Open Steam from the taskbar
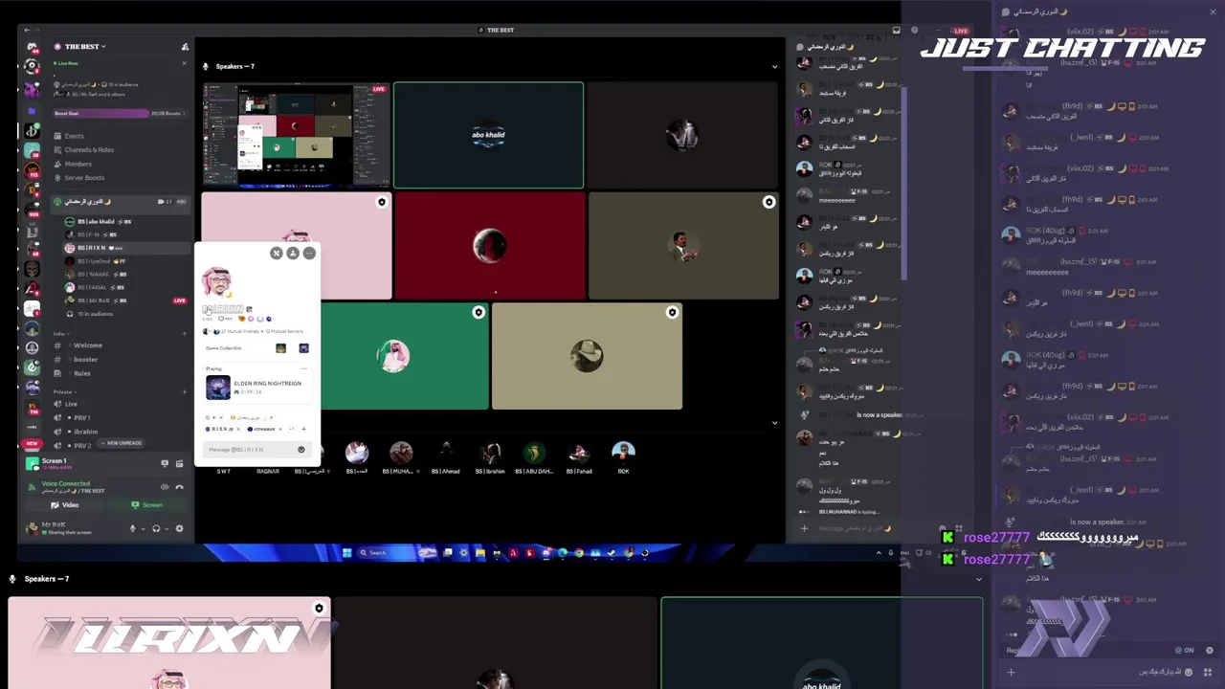The height and width of the screenshot is (689, 1225). pyautogui.click(x=611, y=552)
